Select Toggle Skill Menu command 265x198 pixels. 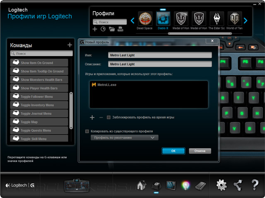pos(39,138)
